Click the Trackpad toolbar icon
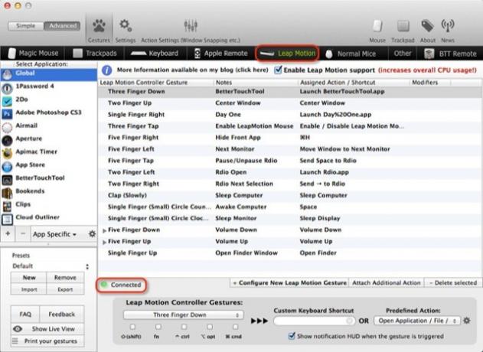Viewport: 483px width, 352px height. pyautogui.click(x=403, y=26)
